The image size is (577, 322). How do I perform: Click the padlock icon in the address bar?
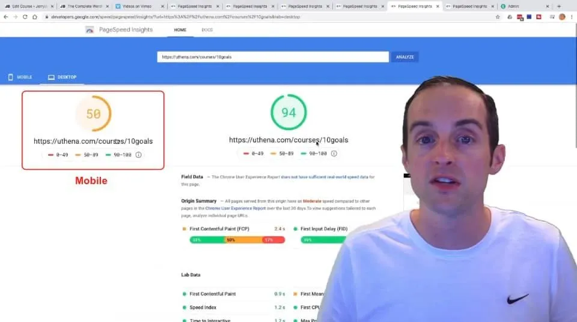tap(47, 17)
